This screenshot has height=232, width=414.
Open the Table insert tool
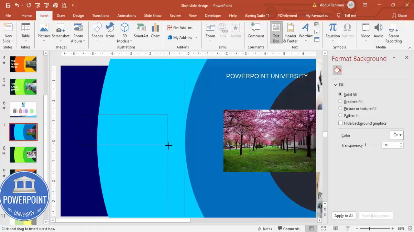click(26, 33)
